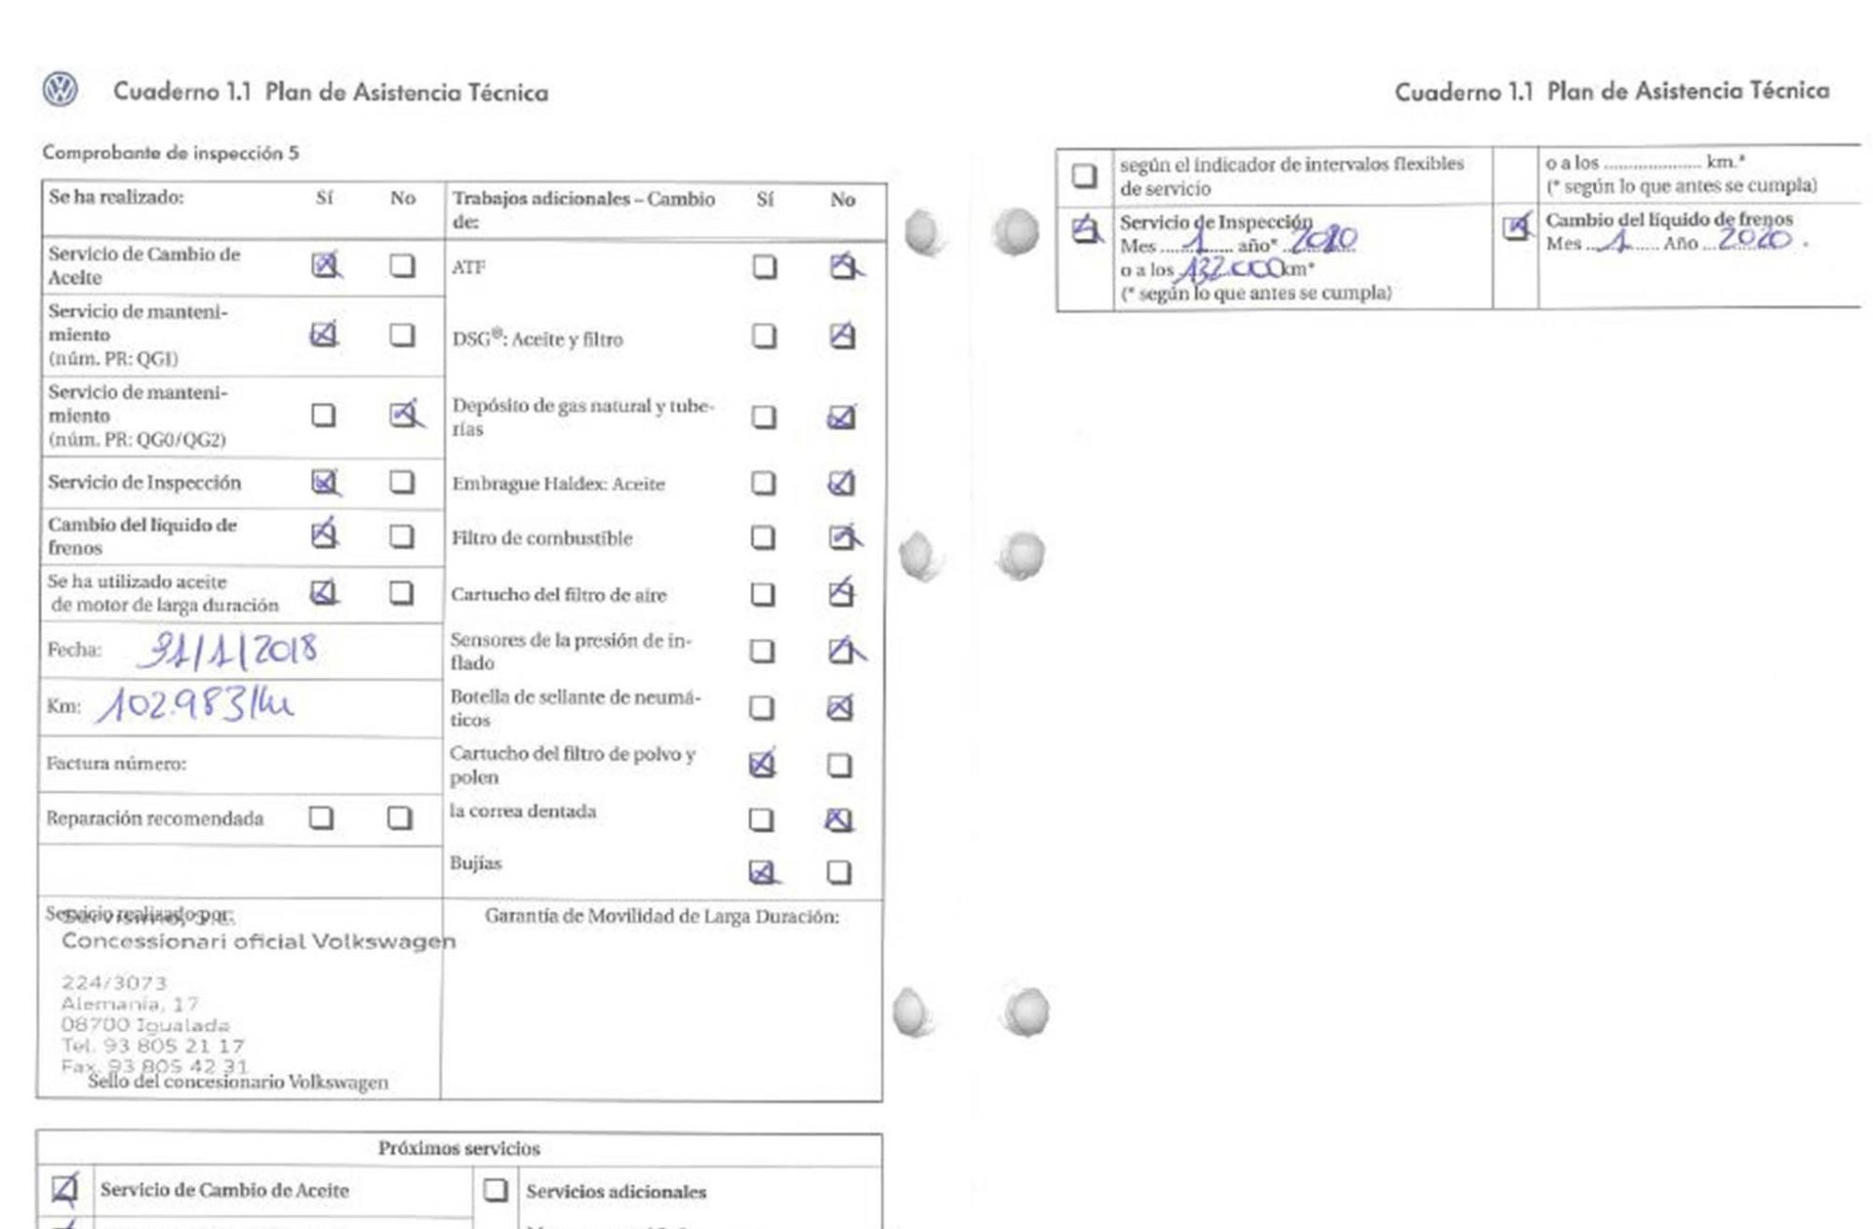Check the Sí box for ATF
The height and width of the screenshot is (1229, 1873).
point(765,266)
